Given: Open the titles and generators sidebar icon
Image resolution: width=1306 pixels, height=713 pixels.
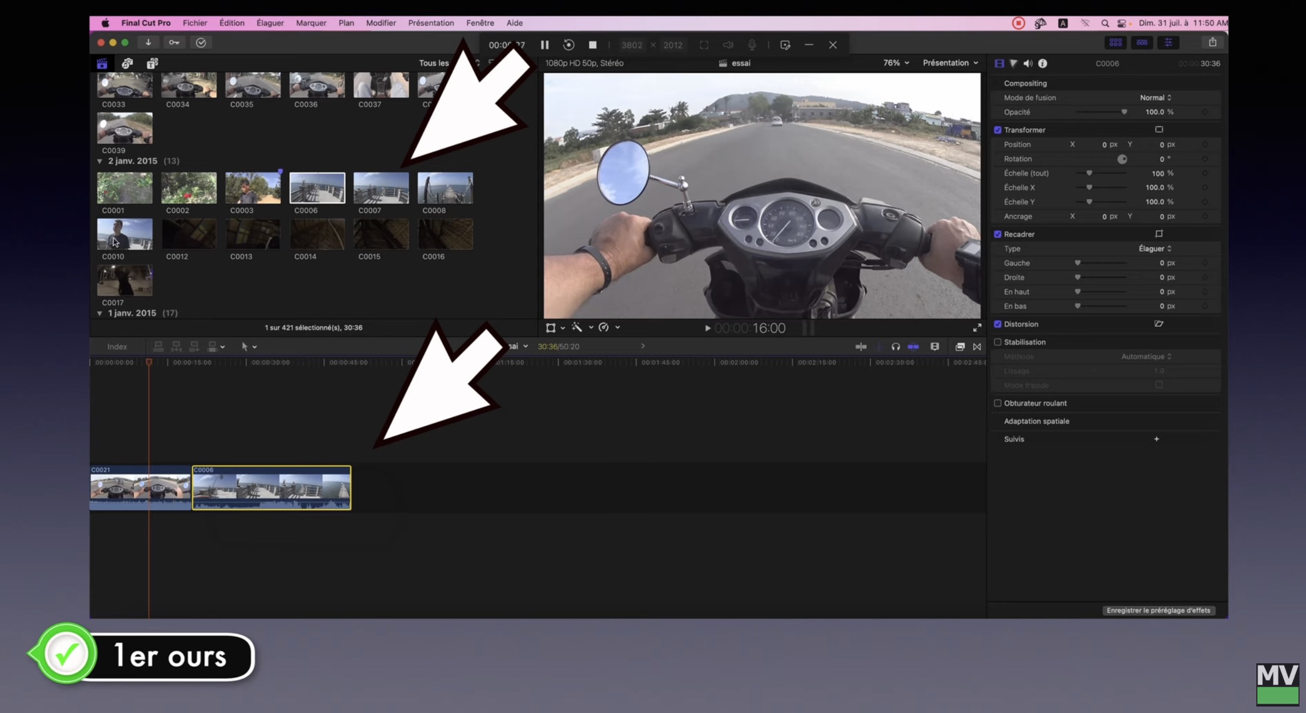Looking at the screenshot, I should [153, 64].
